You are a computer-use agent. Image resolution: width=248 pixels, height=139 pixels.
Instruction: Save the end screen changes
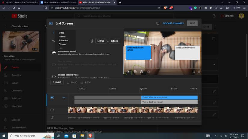(x=192, y=23)
